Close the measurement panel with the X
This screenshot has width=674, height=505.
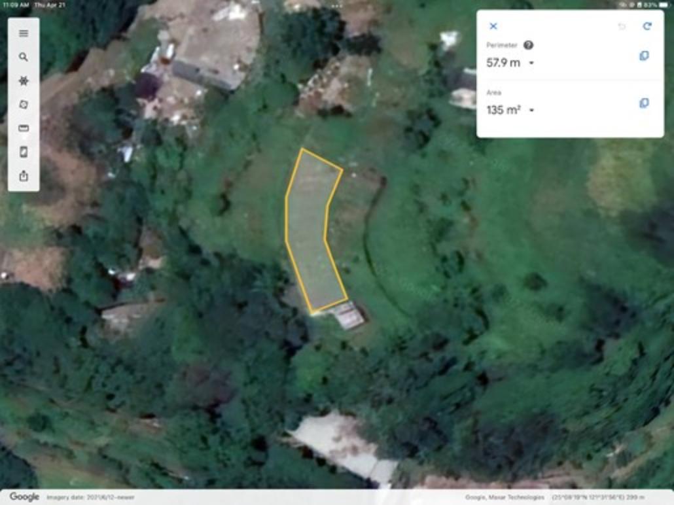[493, 26]
